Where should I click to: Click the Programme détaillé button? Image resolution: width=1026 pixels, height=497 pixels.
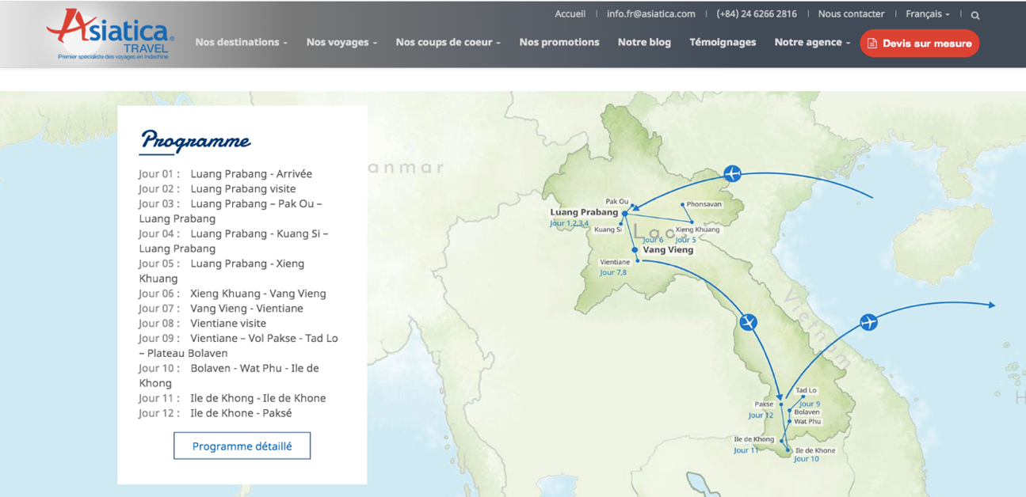click(242, 446)
